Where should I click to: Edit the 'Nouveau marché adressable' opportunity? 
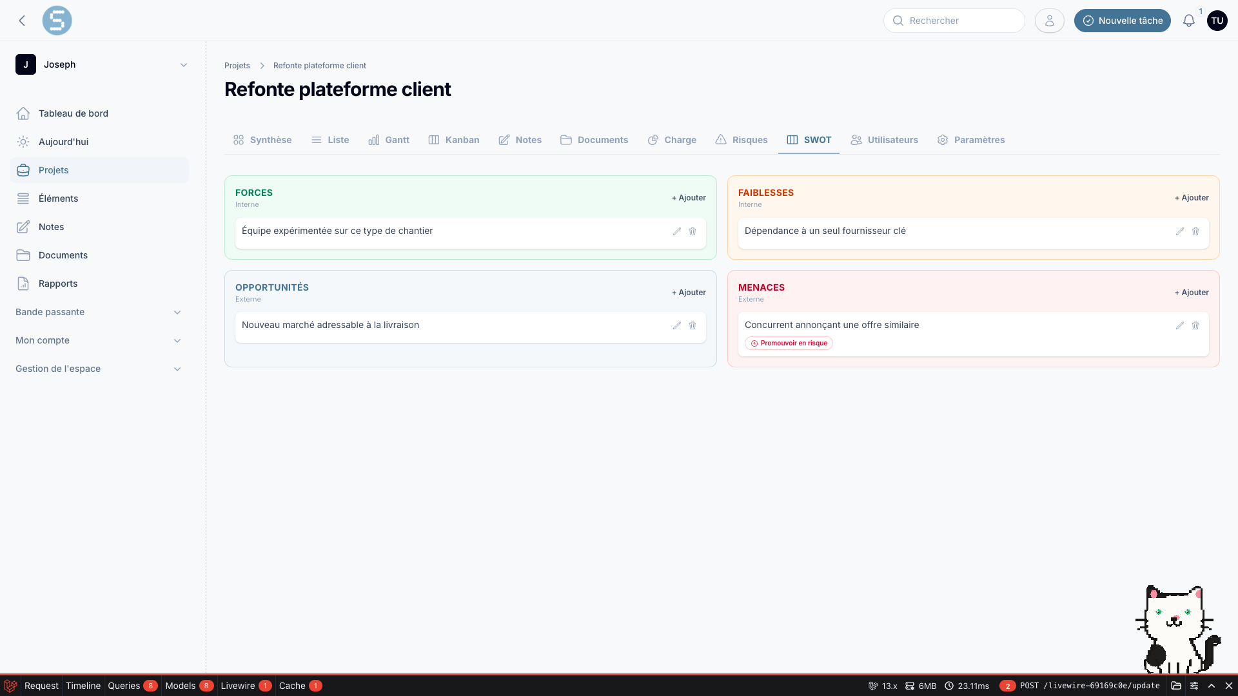[676, 325]
